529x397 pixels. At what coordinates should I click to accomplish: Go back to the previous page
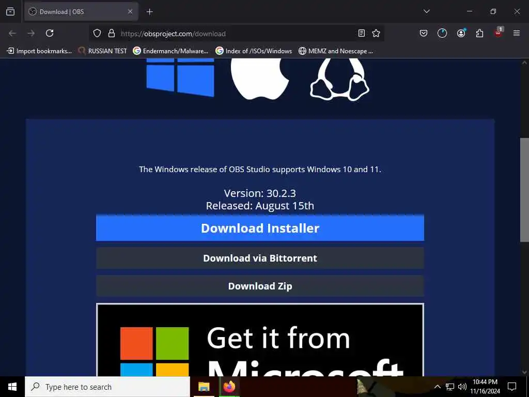[x=12, y=33]
